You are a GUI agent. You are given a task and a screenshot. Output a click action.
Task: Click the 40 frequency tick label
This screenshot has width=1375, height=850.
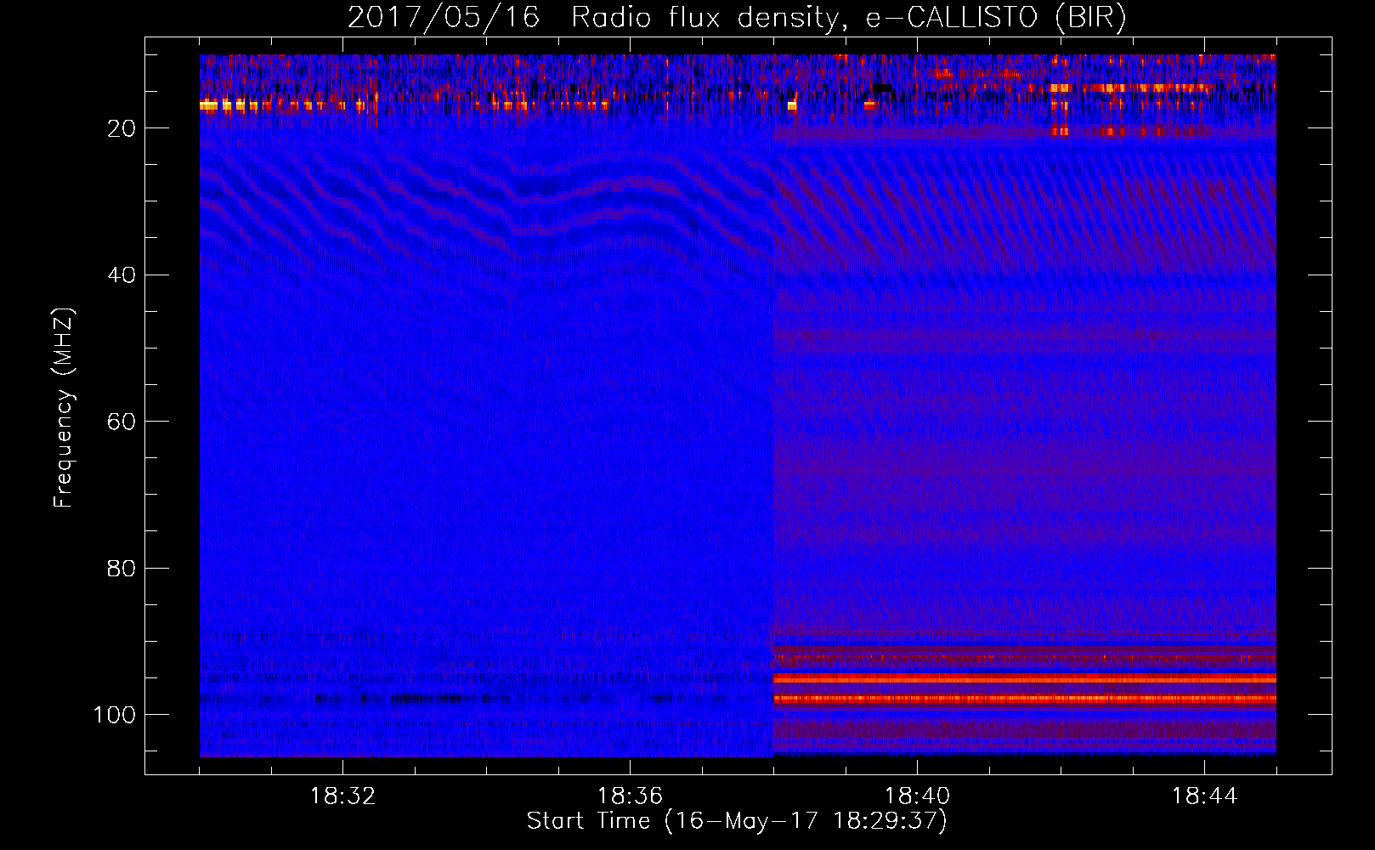coord(122,275)
